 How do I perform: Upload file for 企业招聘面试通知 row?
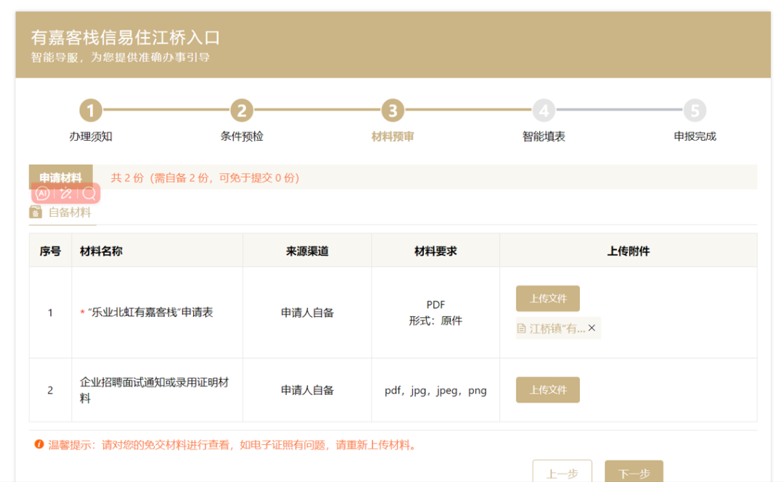[x=547, y=390]
